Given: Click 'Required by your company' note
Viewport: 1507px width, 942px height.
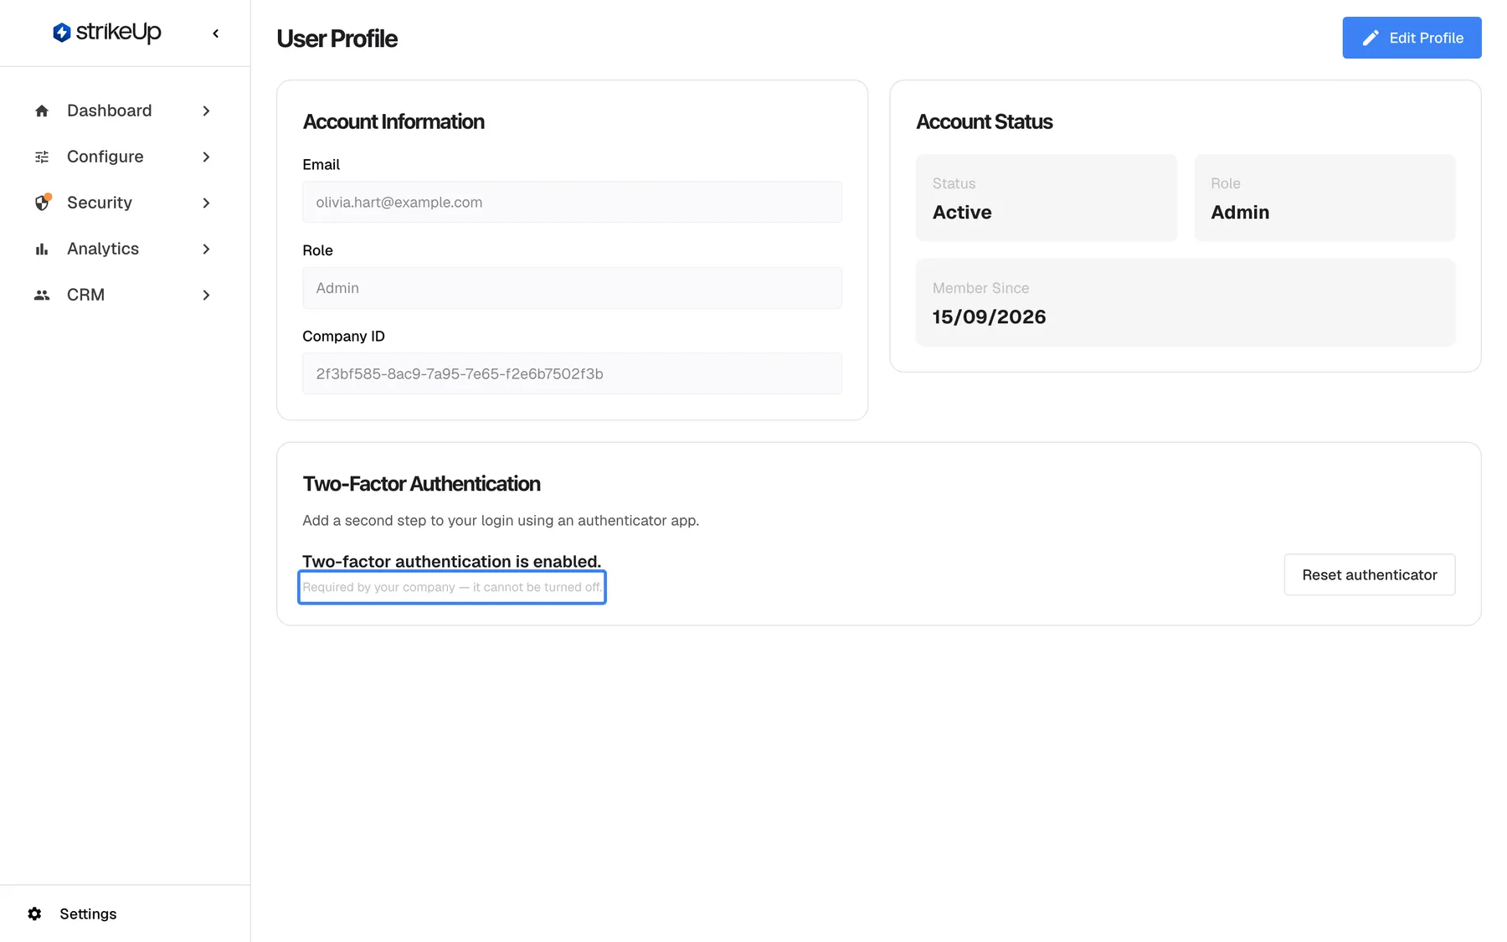Looking at the screenshot, I should pos(452,587).
